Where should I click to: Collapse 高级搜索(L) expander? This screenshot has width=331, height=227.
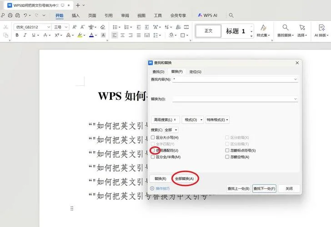click(x=165, y=120)
